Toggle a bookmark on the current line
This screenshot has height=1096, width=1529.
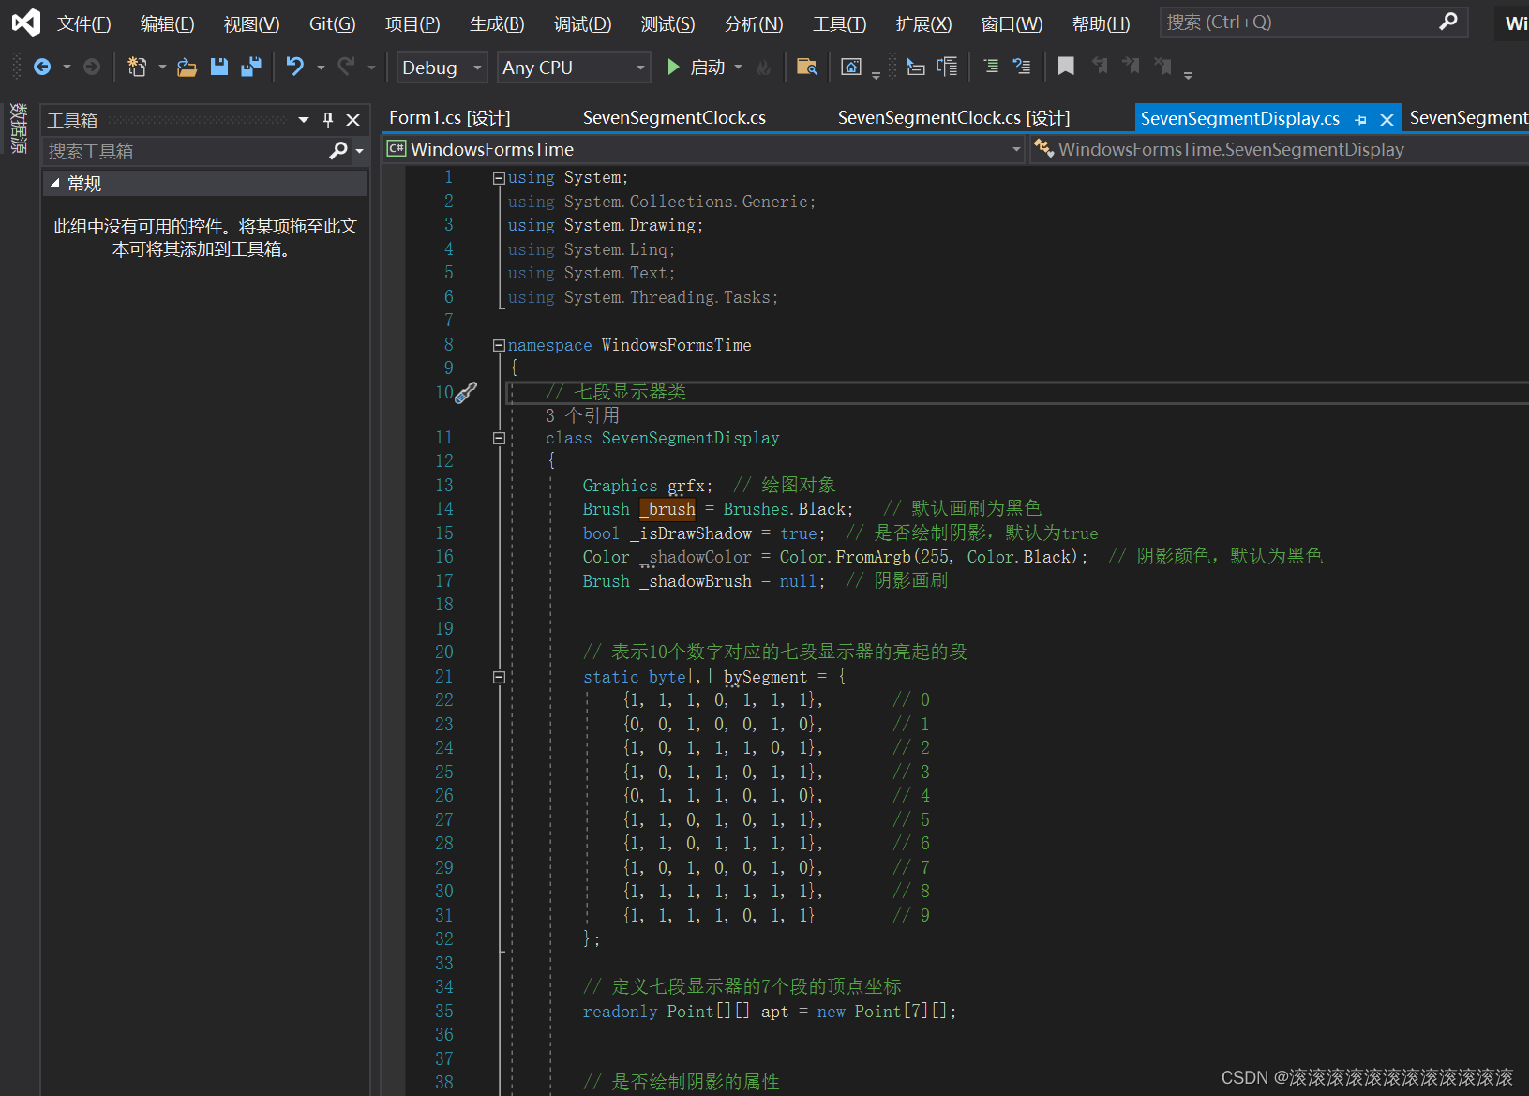coord(1065,67)
